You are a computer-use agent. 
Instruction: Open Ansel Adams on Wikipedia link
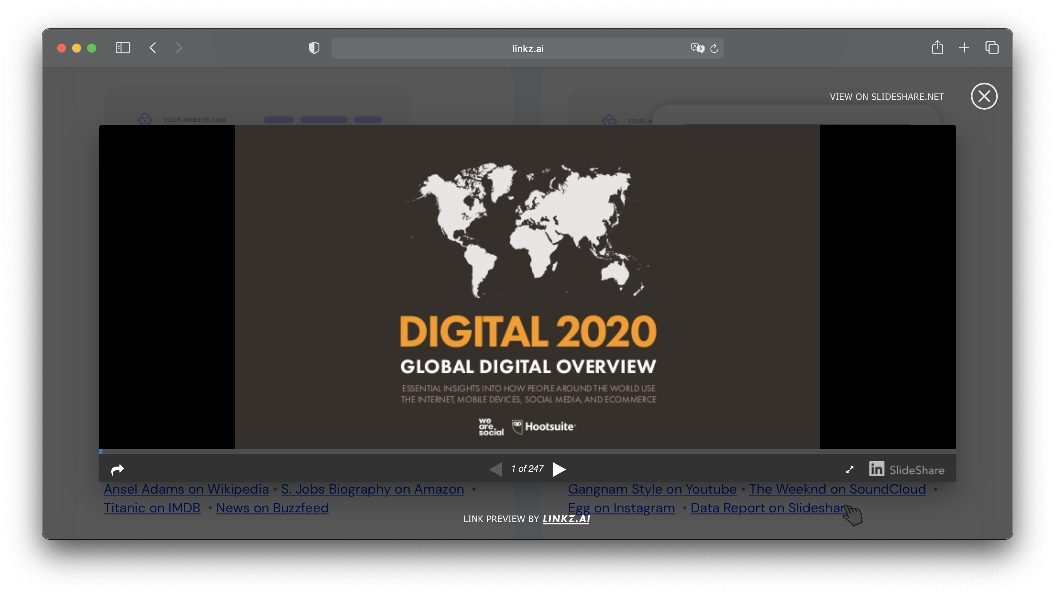pos(186,489)
